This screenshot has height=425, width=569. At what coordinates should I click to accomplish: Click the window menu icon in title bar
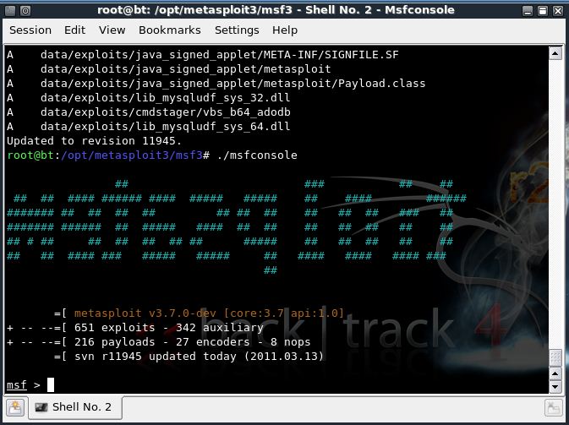point(10,10)
